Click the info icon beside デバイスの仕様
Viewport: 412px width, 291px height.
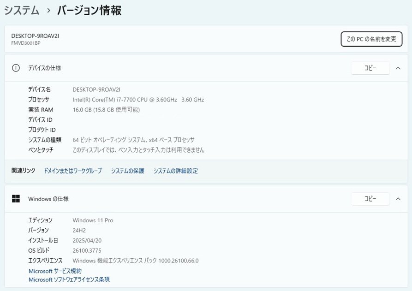click(16, 68)
